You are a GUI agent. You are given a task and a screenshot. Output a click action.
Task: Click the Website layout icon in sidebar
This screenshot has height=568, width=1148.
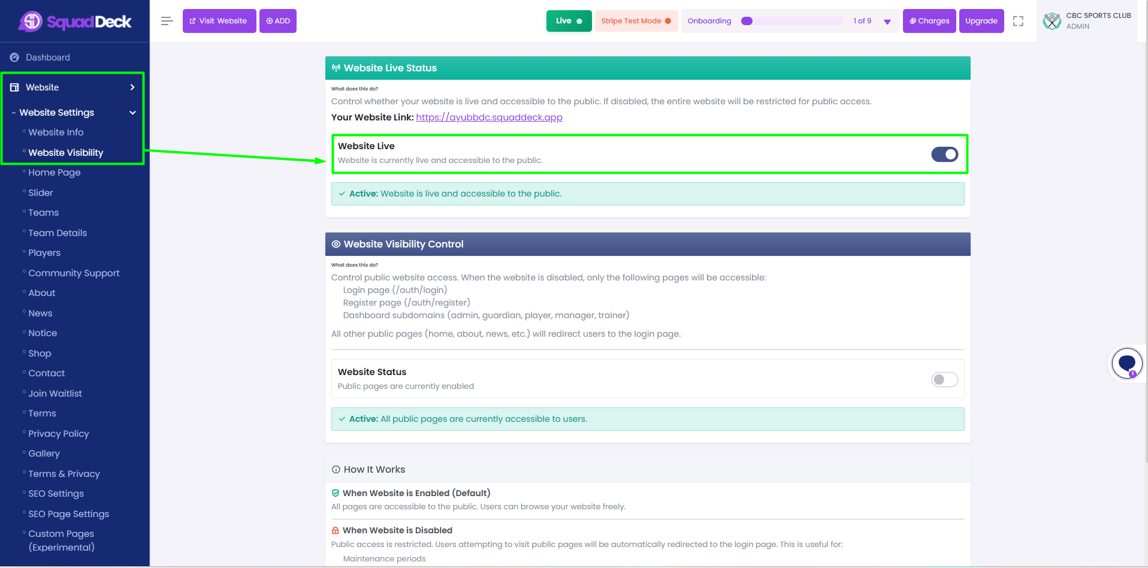pos(14,87)
